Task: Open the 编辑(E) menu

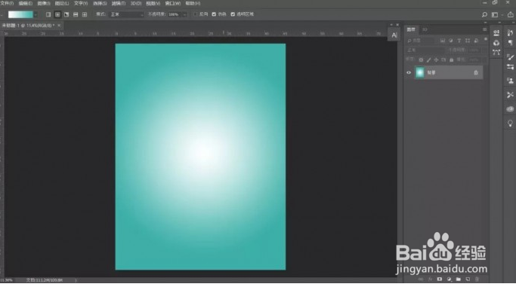Action: pos(26,3)
